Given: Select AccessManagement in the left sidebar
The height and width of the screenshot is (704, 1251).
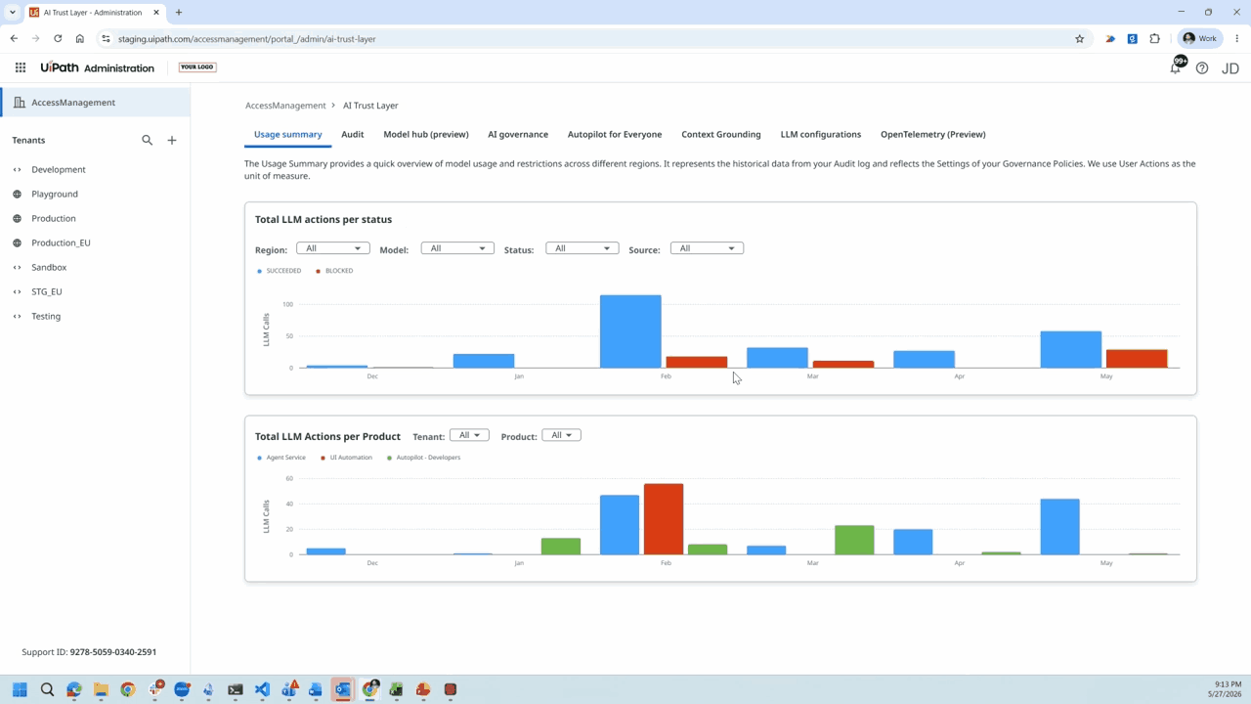Looking at the screenshot, I should [x=95, y=102].
